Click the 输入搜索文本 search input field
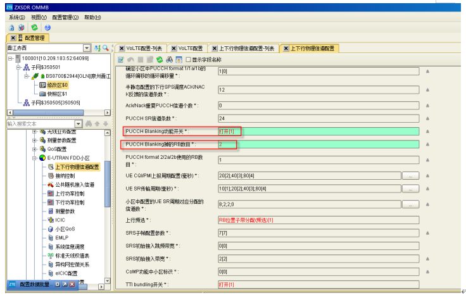The width and height of the screenshot is (466, 295). point(41,123)
